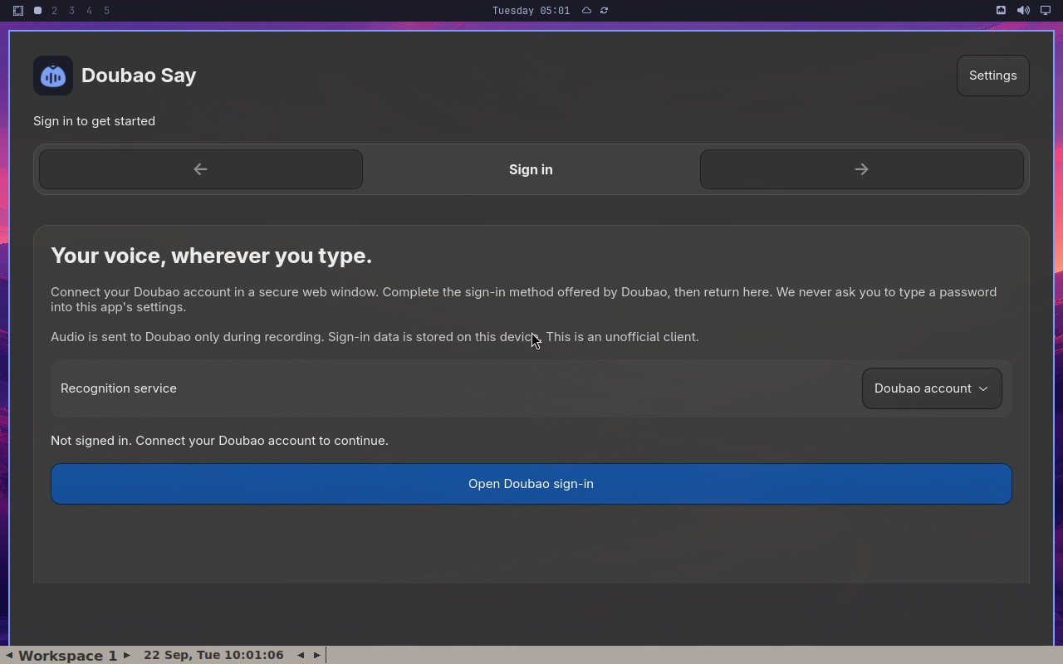Switch to workspace 2 in top bar
The image size is (1063, 664).
click(x=54, y=11)
